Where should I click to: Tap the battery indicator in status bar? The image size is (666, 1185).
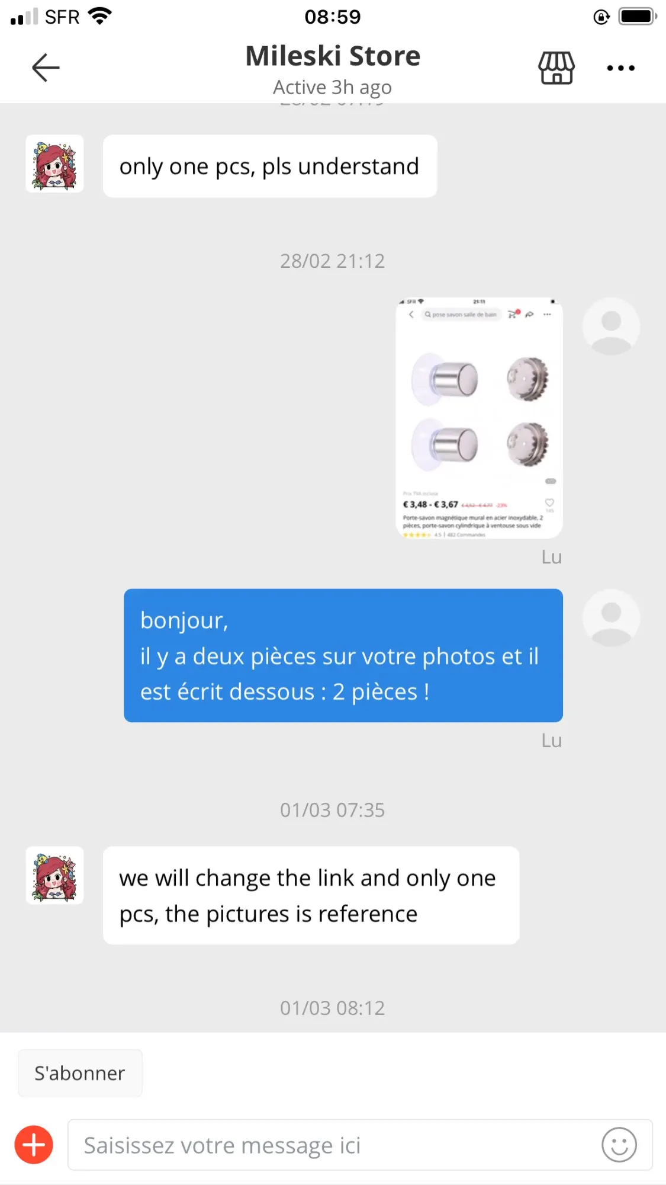tap(638, 16)
